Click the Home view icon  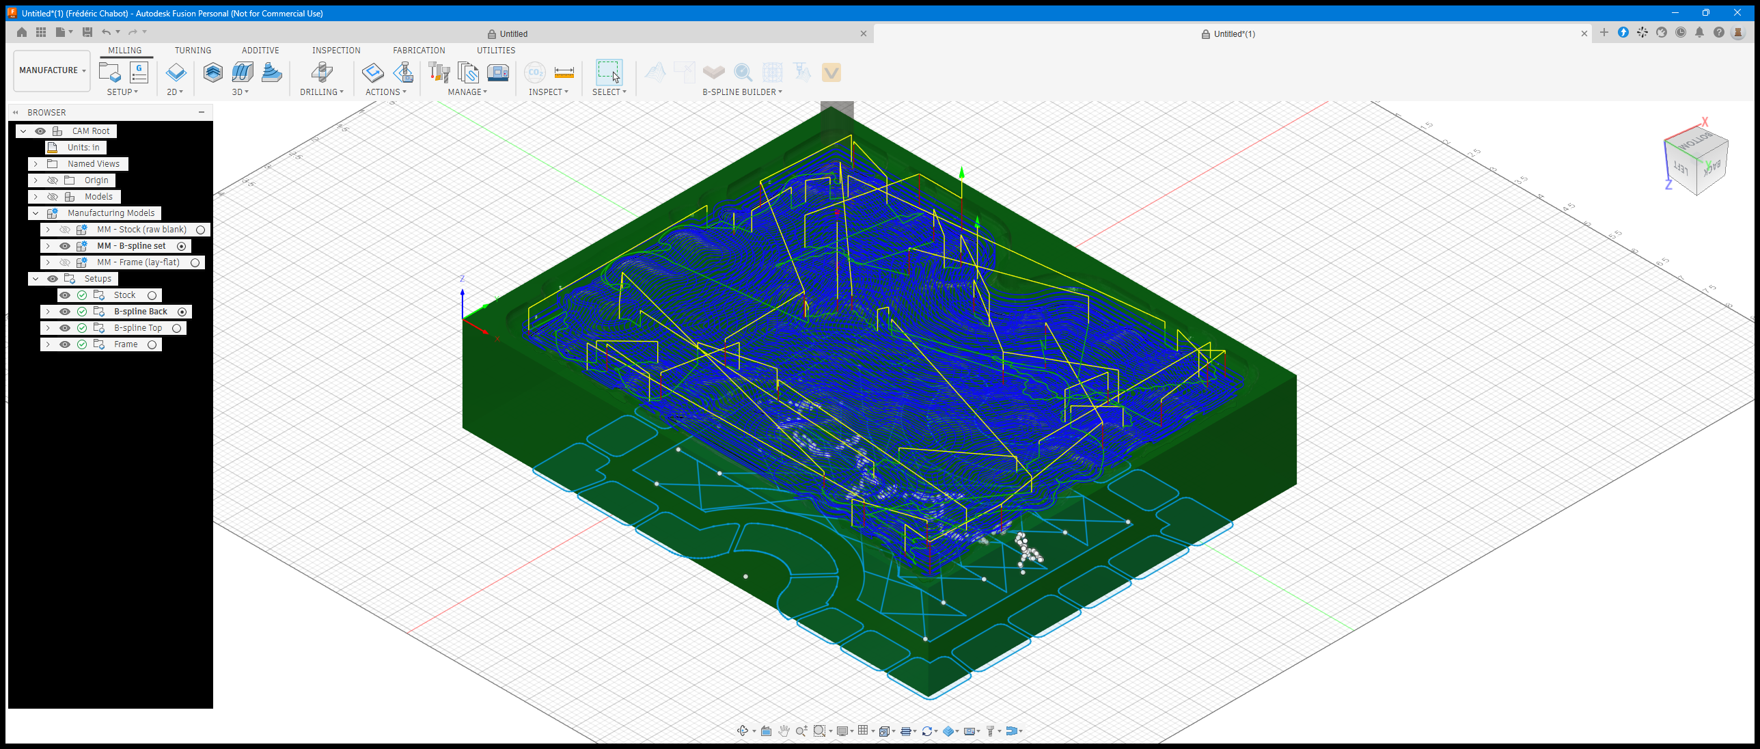[x=22, y=32]
